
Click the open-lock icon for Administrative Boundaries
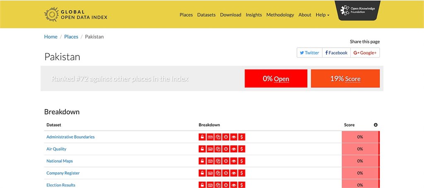[202, 137]
